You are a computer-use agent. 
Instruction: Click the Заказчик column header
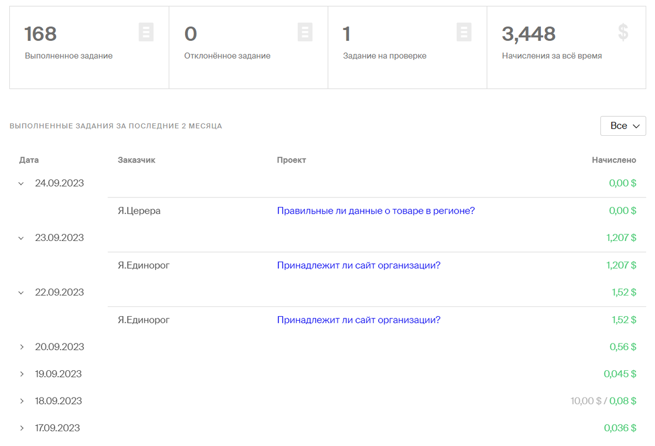pos(136,160)
